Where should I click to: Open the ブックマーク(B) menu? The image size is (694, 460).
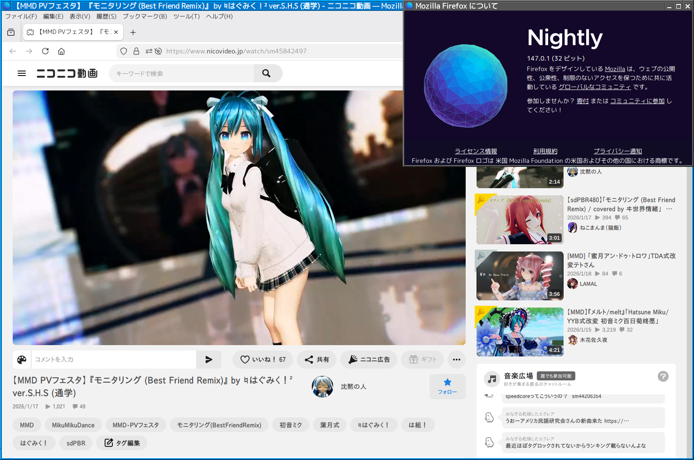(145, 16)
